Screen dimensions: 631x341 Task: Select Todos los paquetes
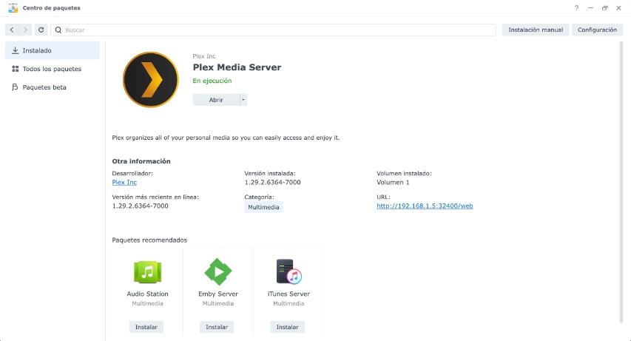pyautogui.click(x=53, y=69)
